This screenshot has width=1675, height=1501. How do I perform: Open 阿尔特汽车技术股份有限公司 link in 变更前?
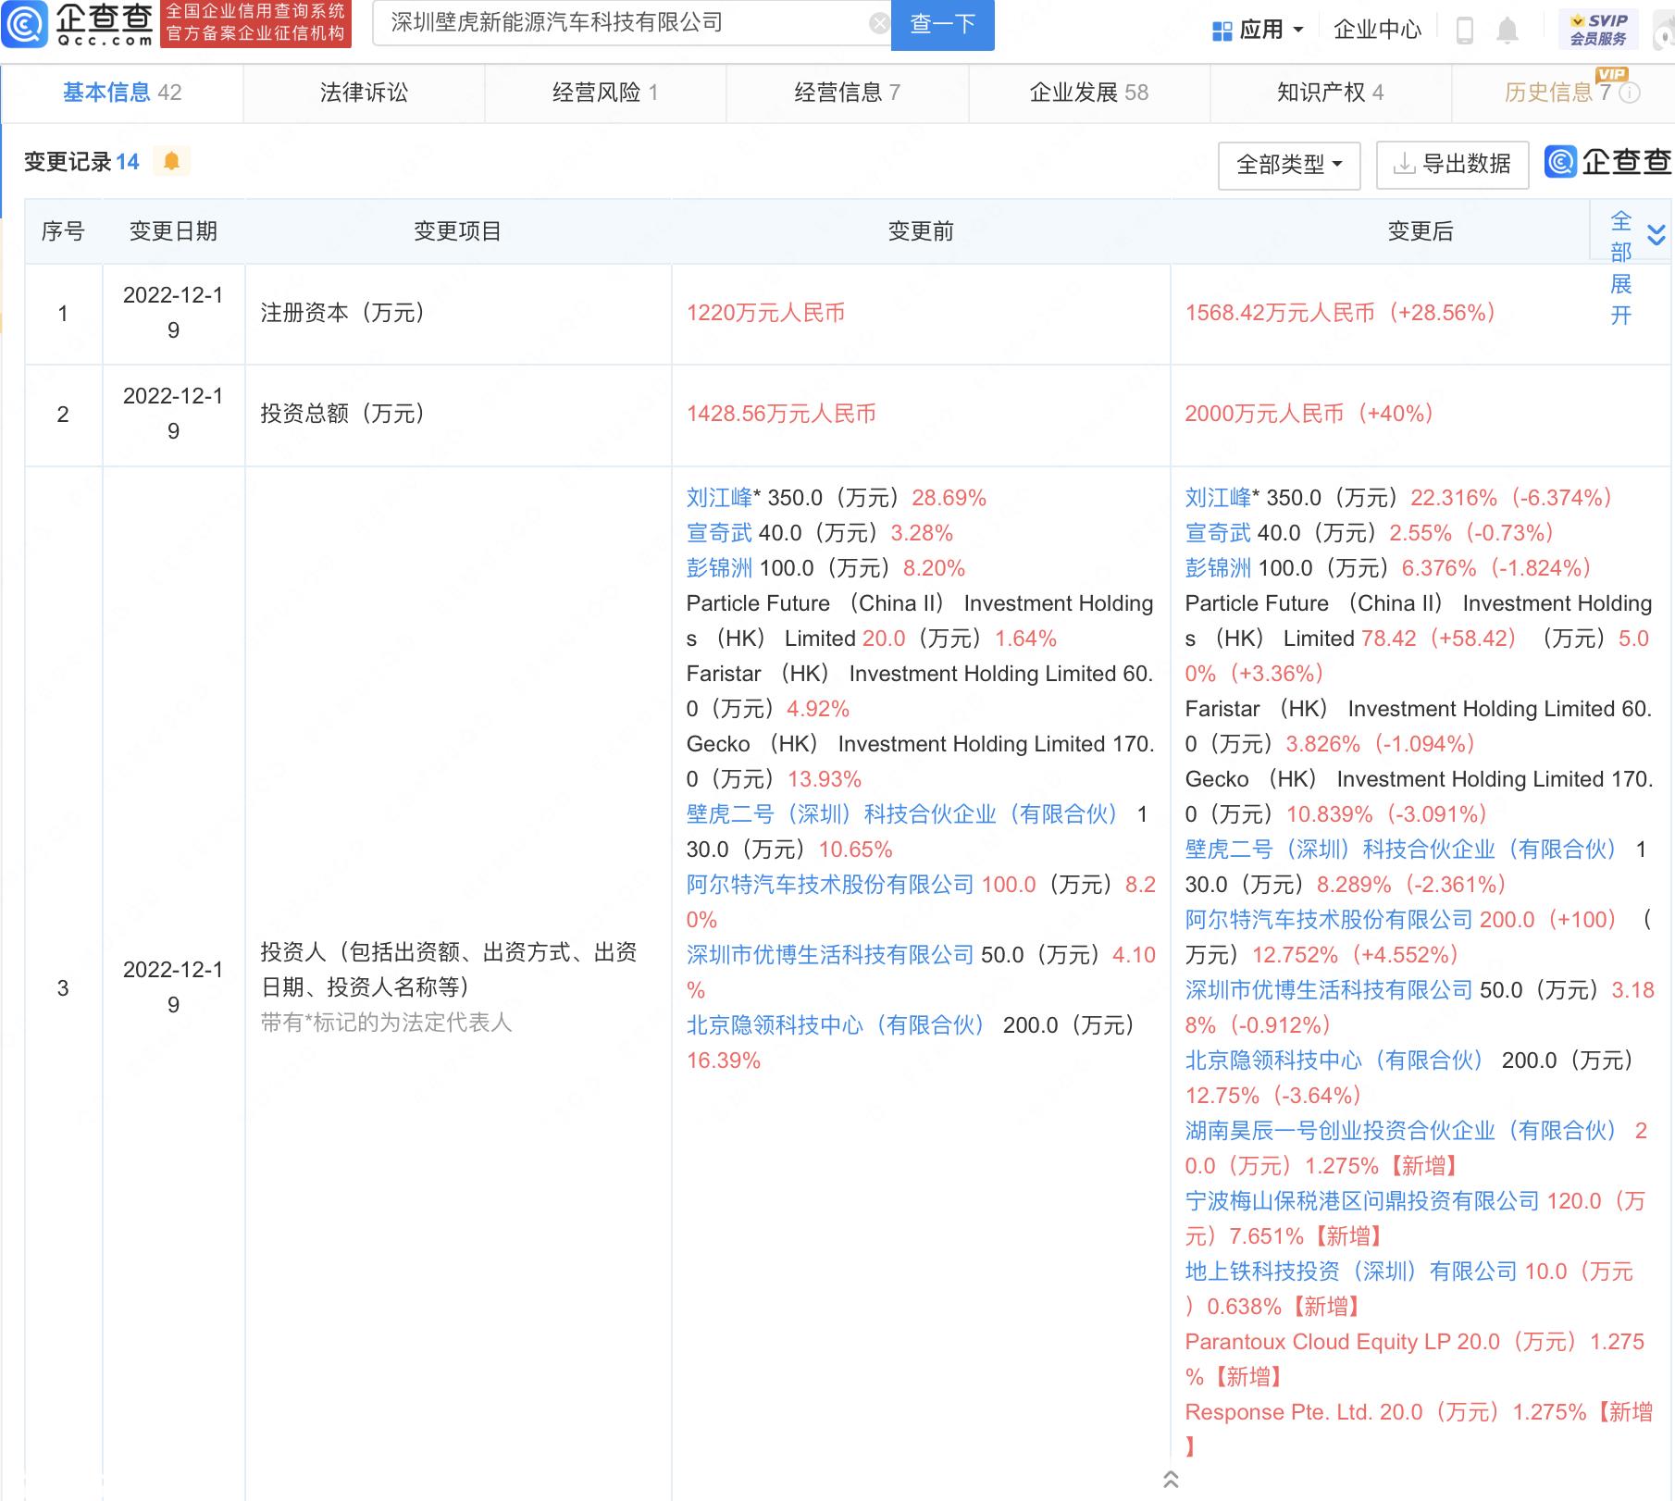tap(830, 885)
